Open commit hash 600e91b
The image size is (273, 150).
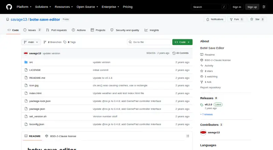coord(151,53)
